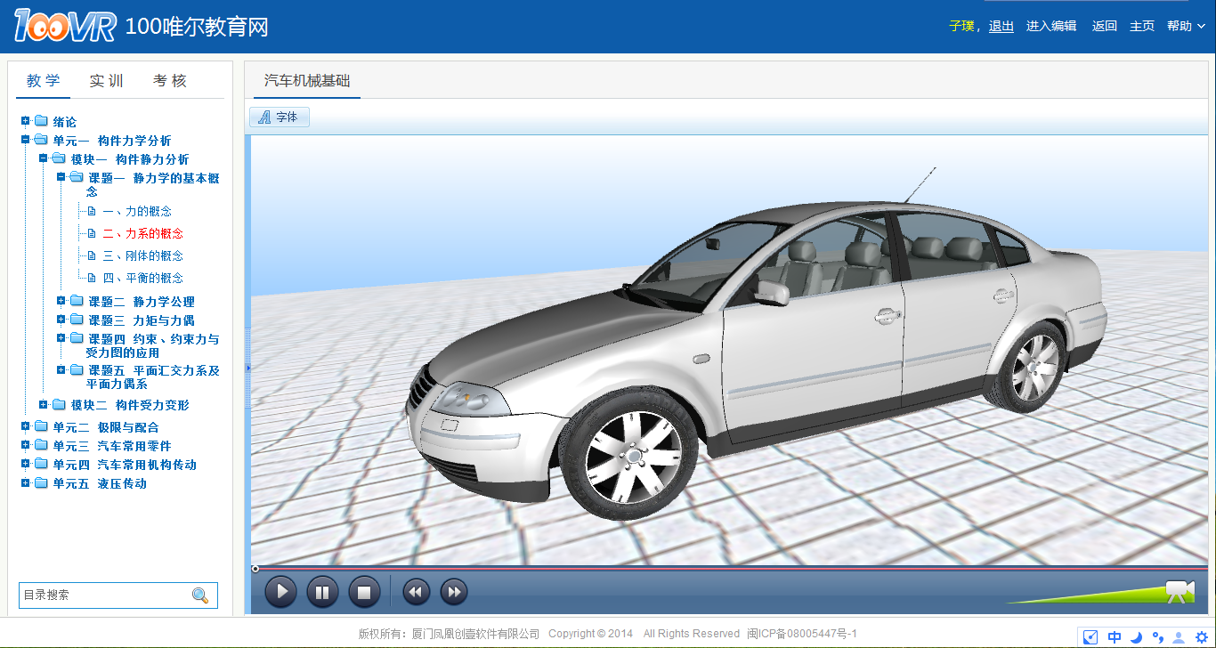Toggle the IME moon half-width mode icon

[1137, 636]
